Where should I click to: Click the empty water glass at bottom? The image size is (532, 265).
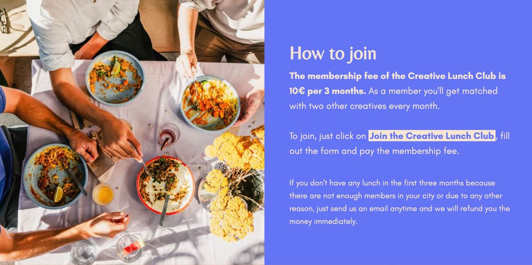coord(84,251)
